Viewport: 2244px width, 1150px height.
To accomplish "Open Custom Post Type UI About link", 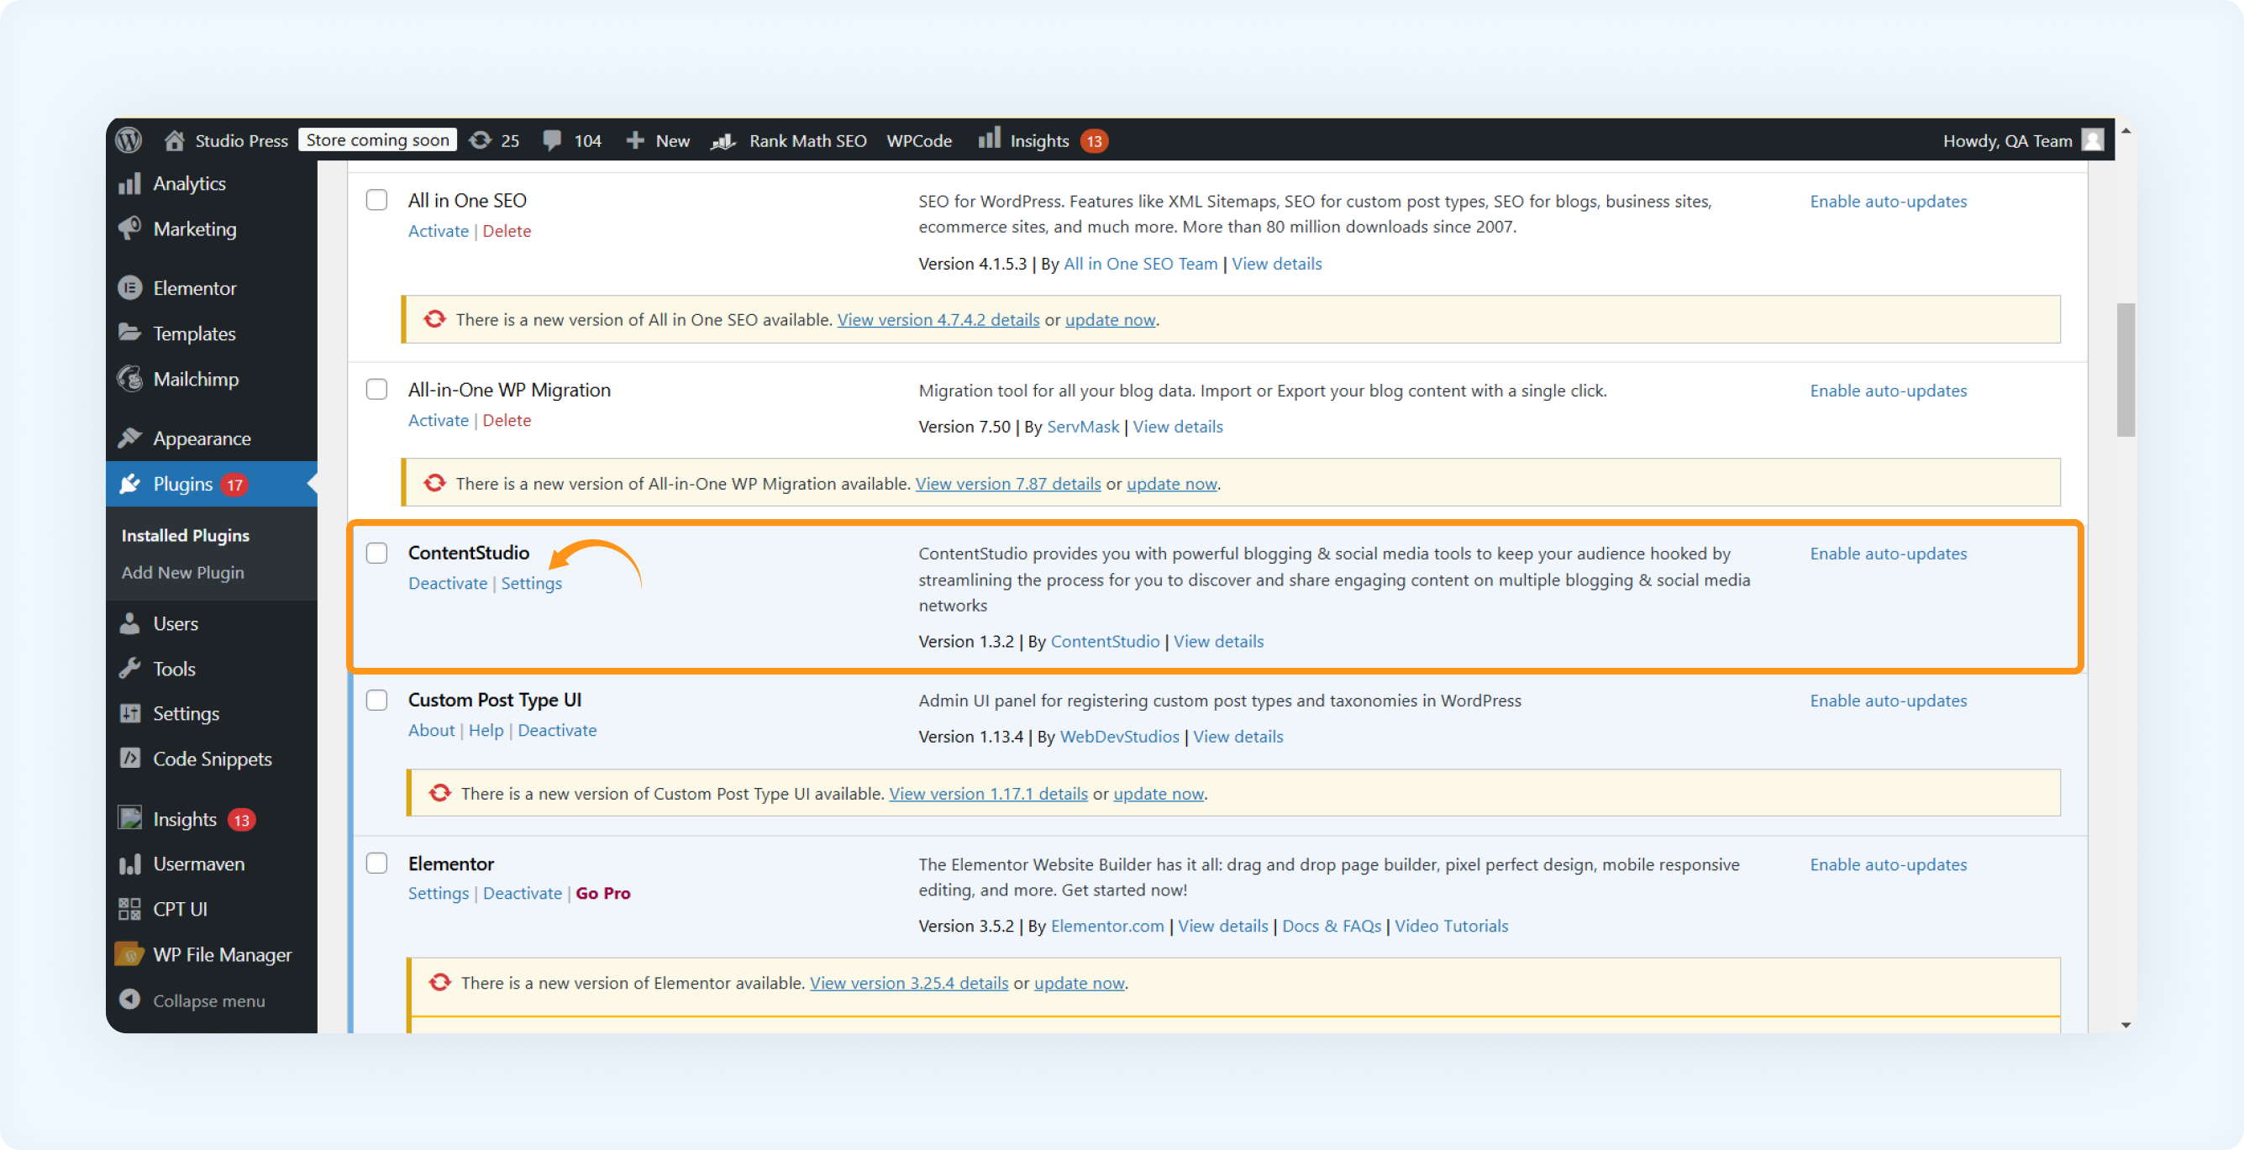I will (431, 730).
